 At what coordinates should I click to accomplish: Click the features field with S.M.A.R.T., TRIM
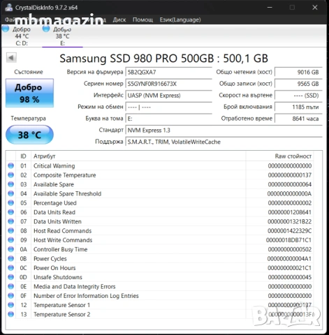(224, 142)
